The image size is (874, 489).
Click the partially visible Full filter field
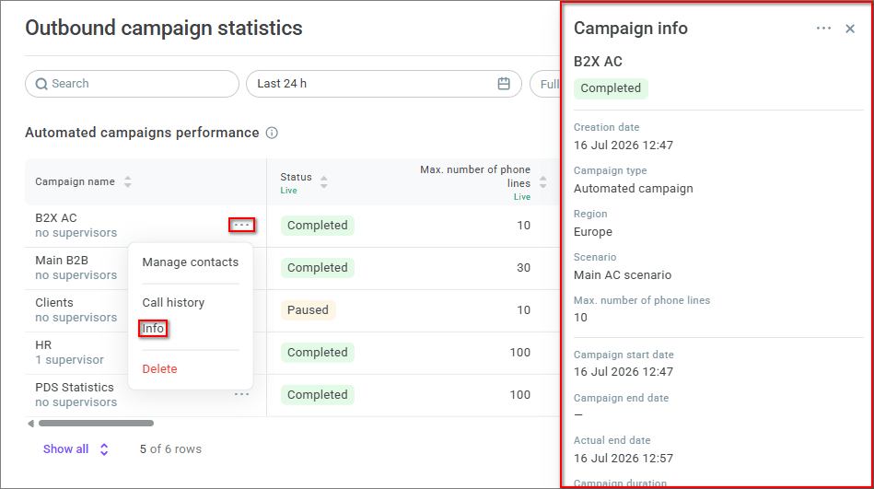point(545,84)
